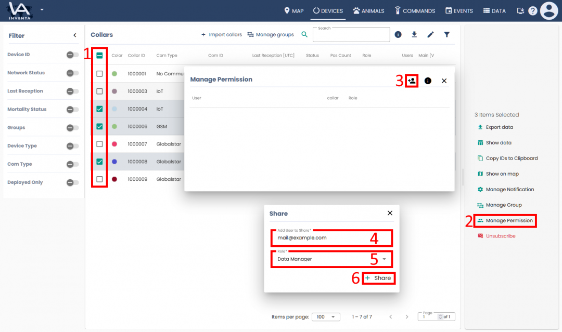This screenshot has width=562, height=332.
Task: Expand the Role dropdown in Share dialog
Action: tap(384, 259)
